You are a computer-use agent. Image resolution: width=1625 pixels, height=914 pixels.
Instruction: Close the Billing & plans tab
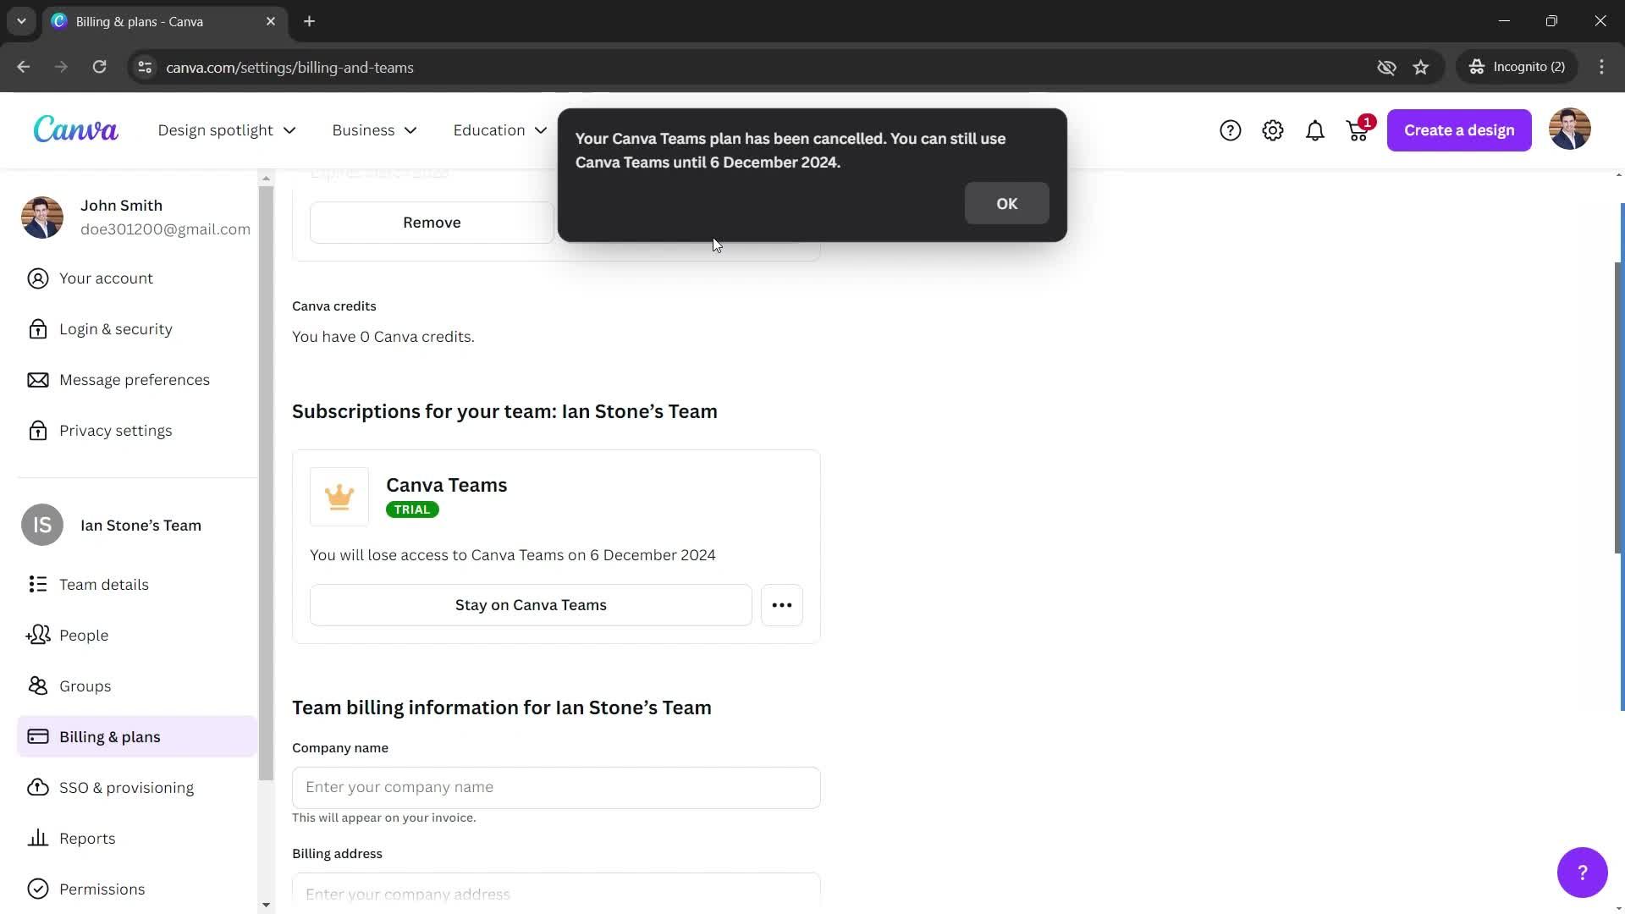tap(271, 21)
